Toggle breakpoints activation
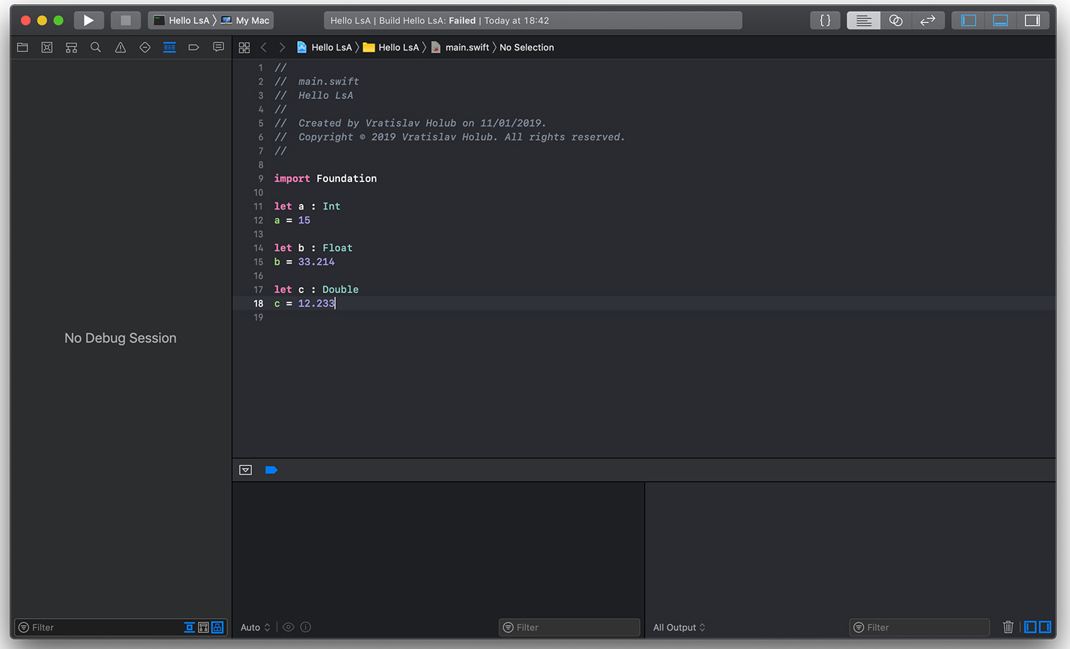Image resolution: width=1070 pixels, height=649 pixels. [271, 470]
